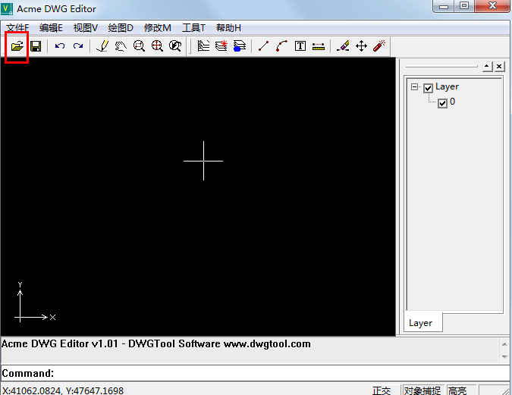Open the 工具T menu
Screen dimensions: 512x395
click(193, 28)
